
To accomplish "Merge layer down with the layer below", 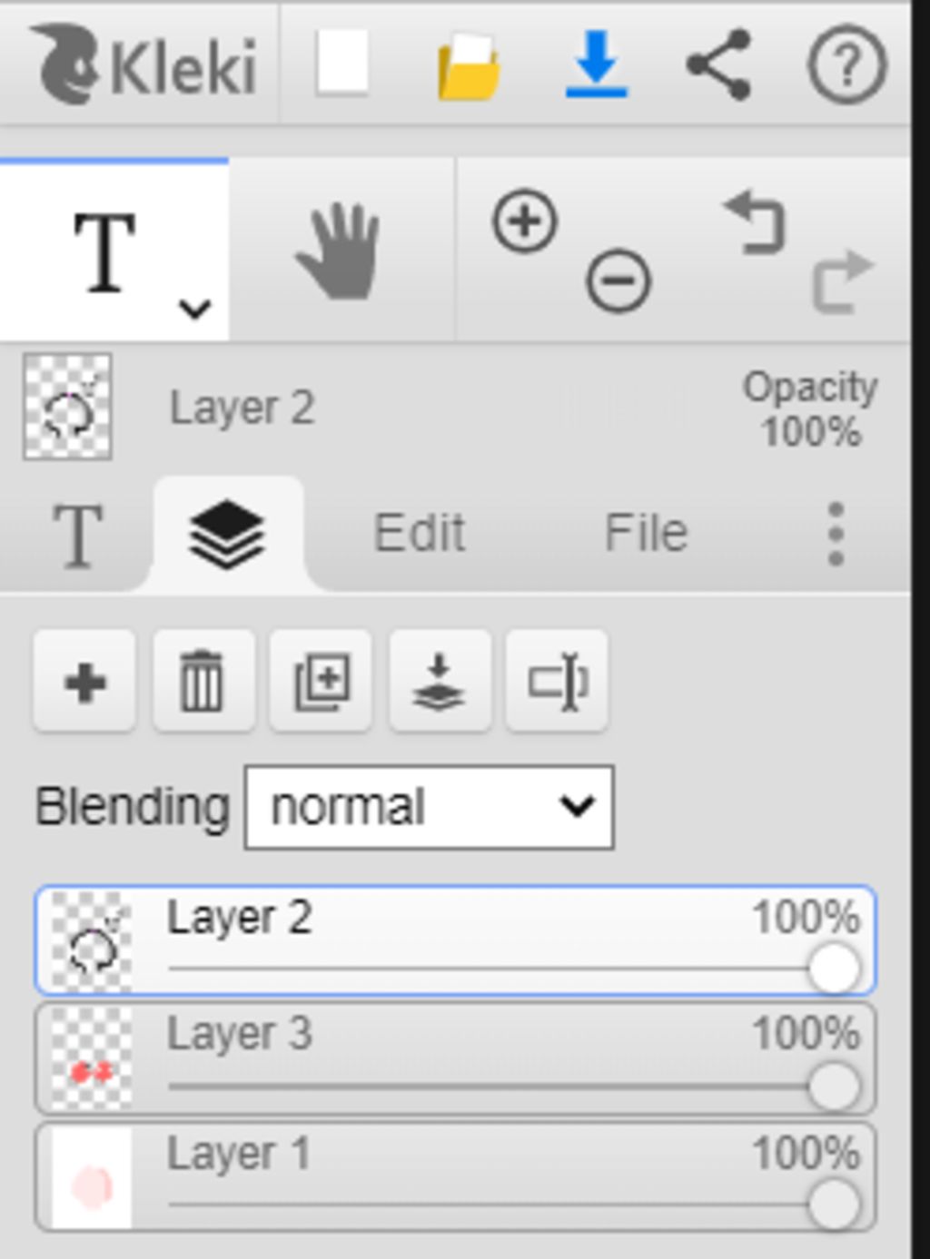I will click(x=440, y=682).
